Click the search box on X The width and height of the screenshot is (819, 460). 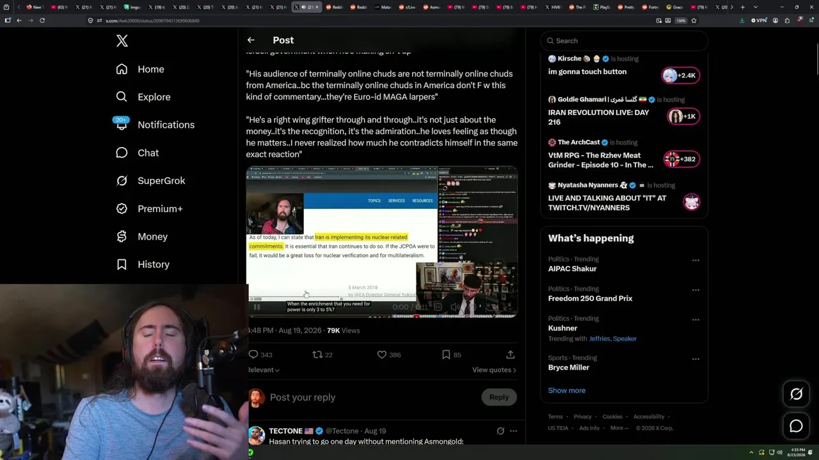[624, 41]
